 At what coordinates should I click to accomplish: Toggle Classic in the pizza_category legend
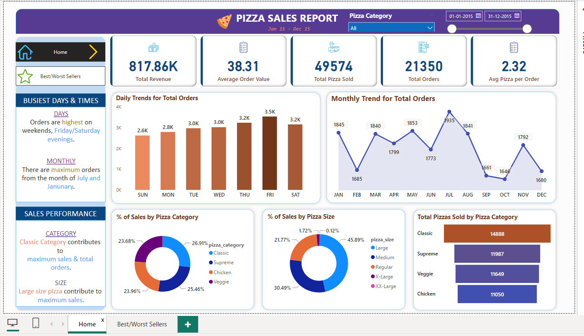click(x=219, y=253)
